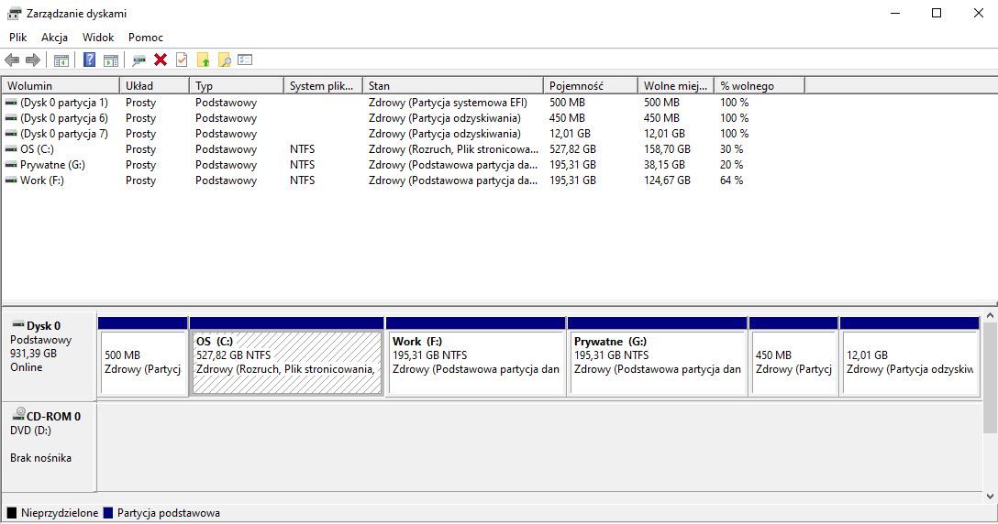This screenshot has width=998, height=524.
Task: Click the Dysk 0 disk label panel
Action: tap(49, 356)
